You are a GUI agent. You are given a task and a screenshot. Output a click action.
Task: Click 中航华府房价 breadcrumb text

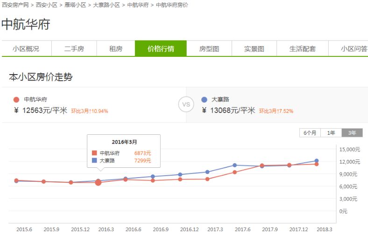click(x=172, y=5)
